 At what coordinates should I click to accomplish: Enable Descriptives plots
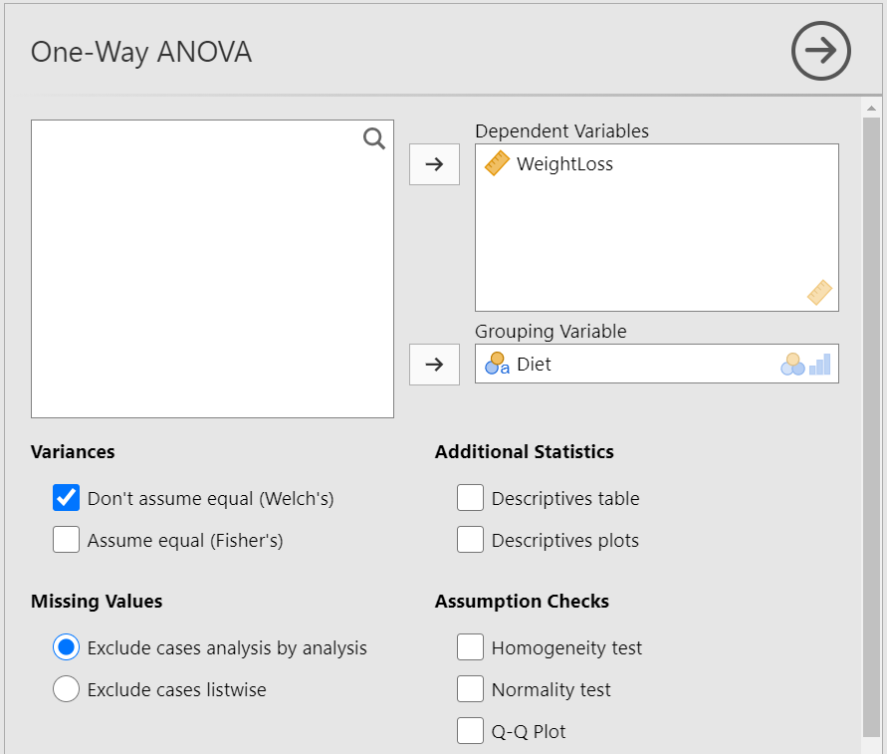coord(470,540)
